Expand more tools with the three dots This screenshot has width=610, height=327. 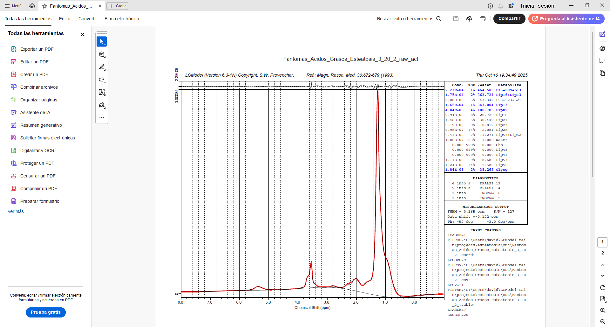pos(102,118)
